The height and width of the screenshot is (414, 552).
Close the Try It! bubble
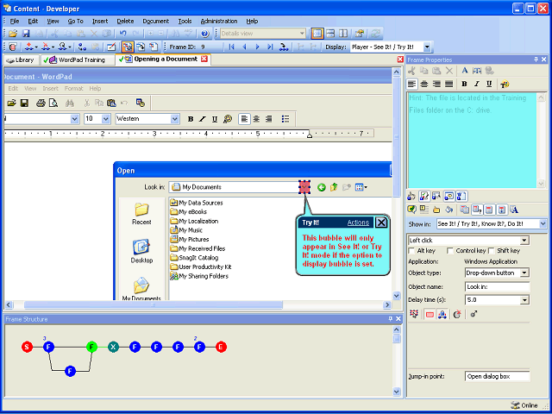click(x=381, y=223)
